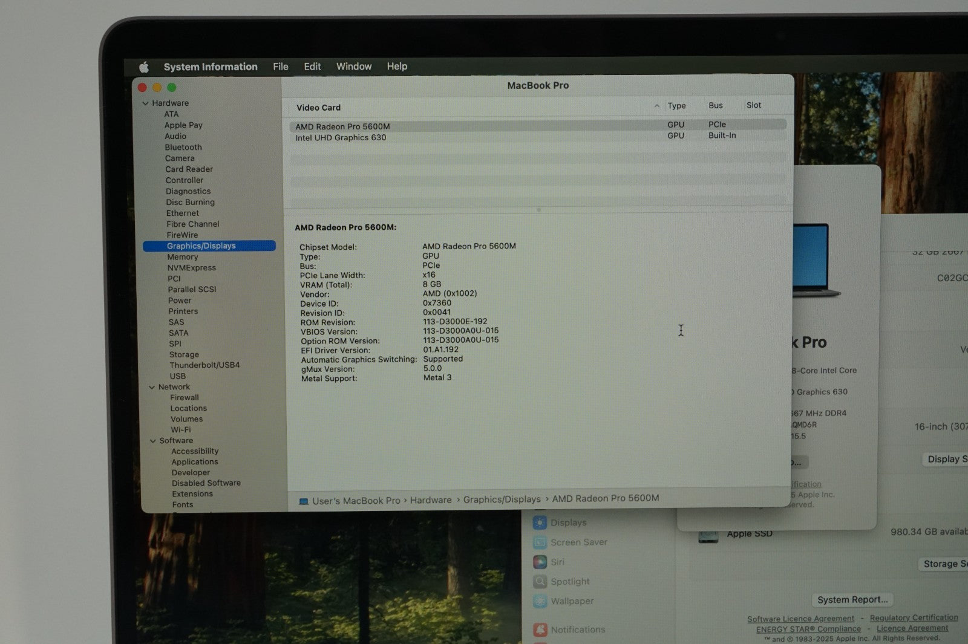Select Applications under Software
The width and height of the screenshot is (968, 644).
(195, 462)
